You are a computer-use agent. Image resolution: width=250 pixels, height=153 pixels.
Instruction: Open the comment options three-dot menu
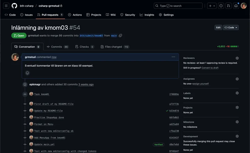point(173,57)
